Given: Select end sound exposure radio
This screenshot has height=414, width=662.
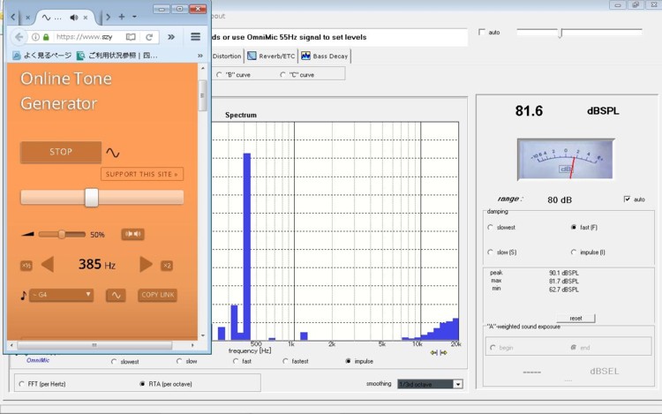Looking at the screenshot, I should point(574,347).
